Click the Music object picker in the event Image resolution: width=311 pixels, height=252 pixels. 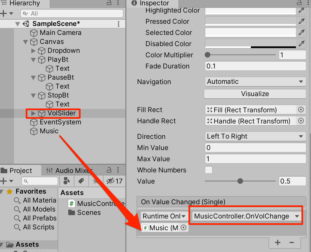coord(183,228)
